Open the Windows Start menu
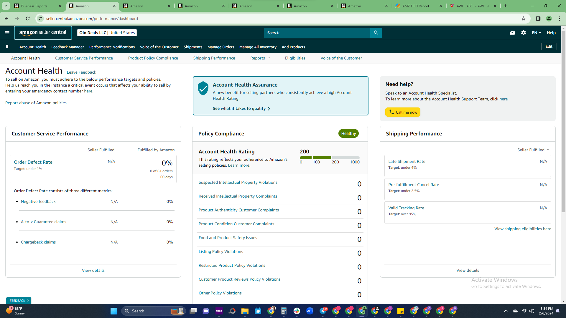566x318 pixels. click(x=114, y=311)
